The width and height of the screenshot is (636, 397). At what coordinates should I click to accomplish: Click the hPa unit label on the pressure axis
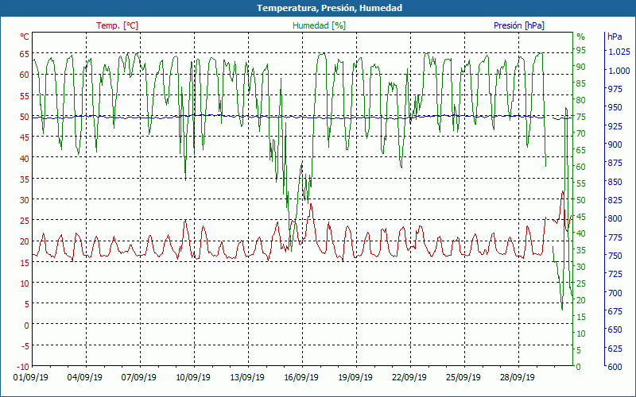tap(615, 37)
